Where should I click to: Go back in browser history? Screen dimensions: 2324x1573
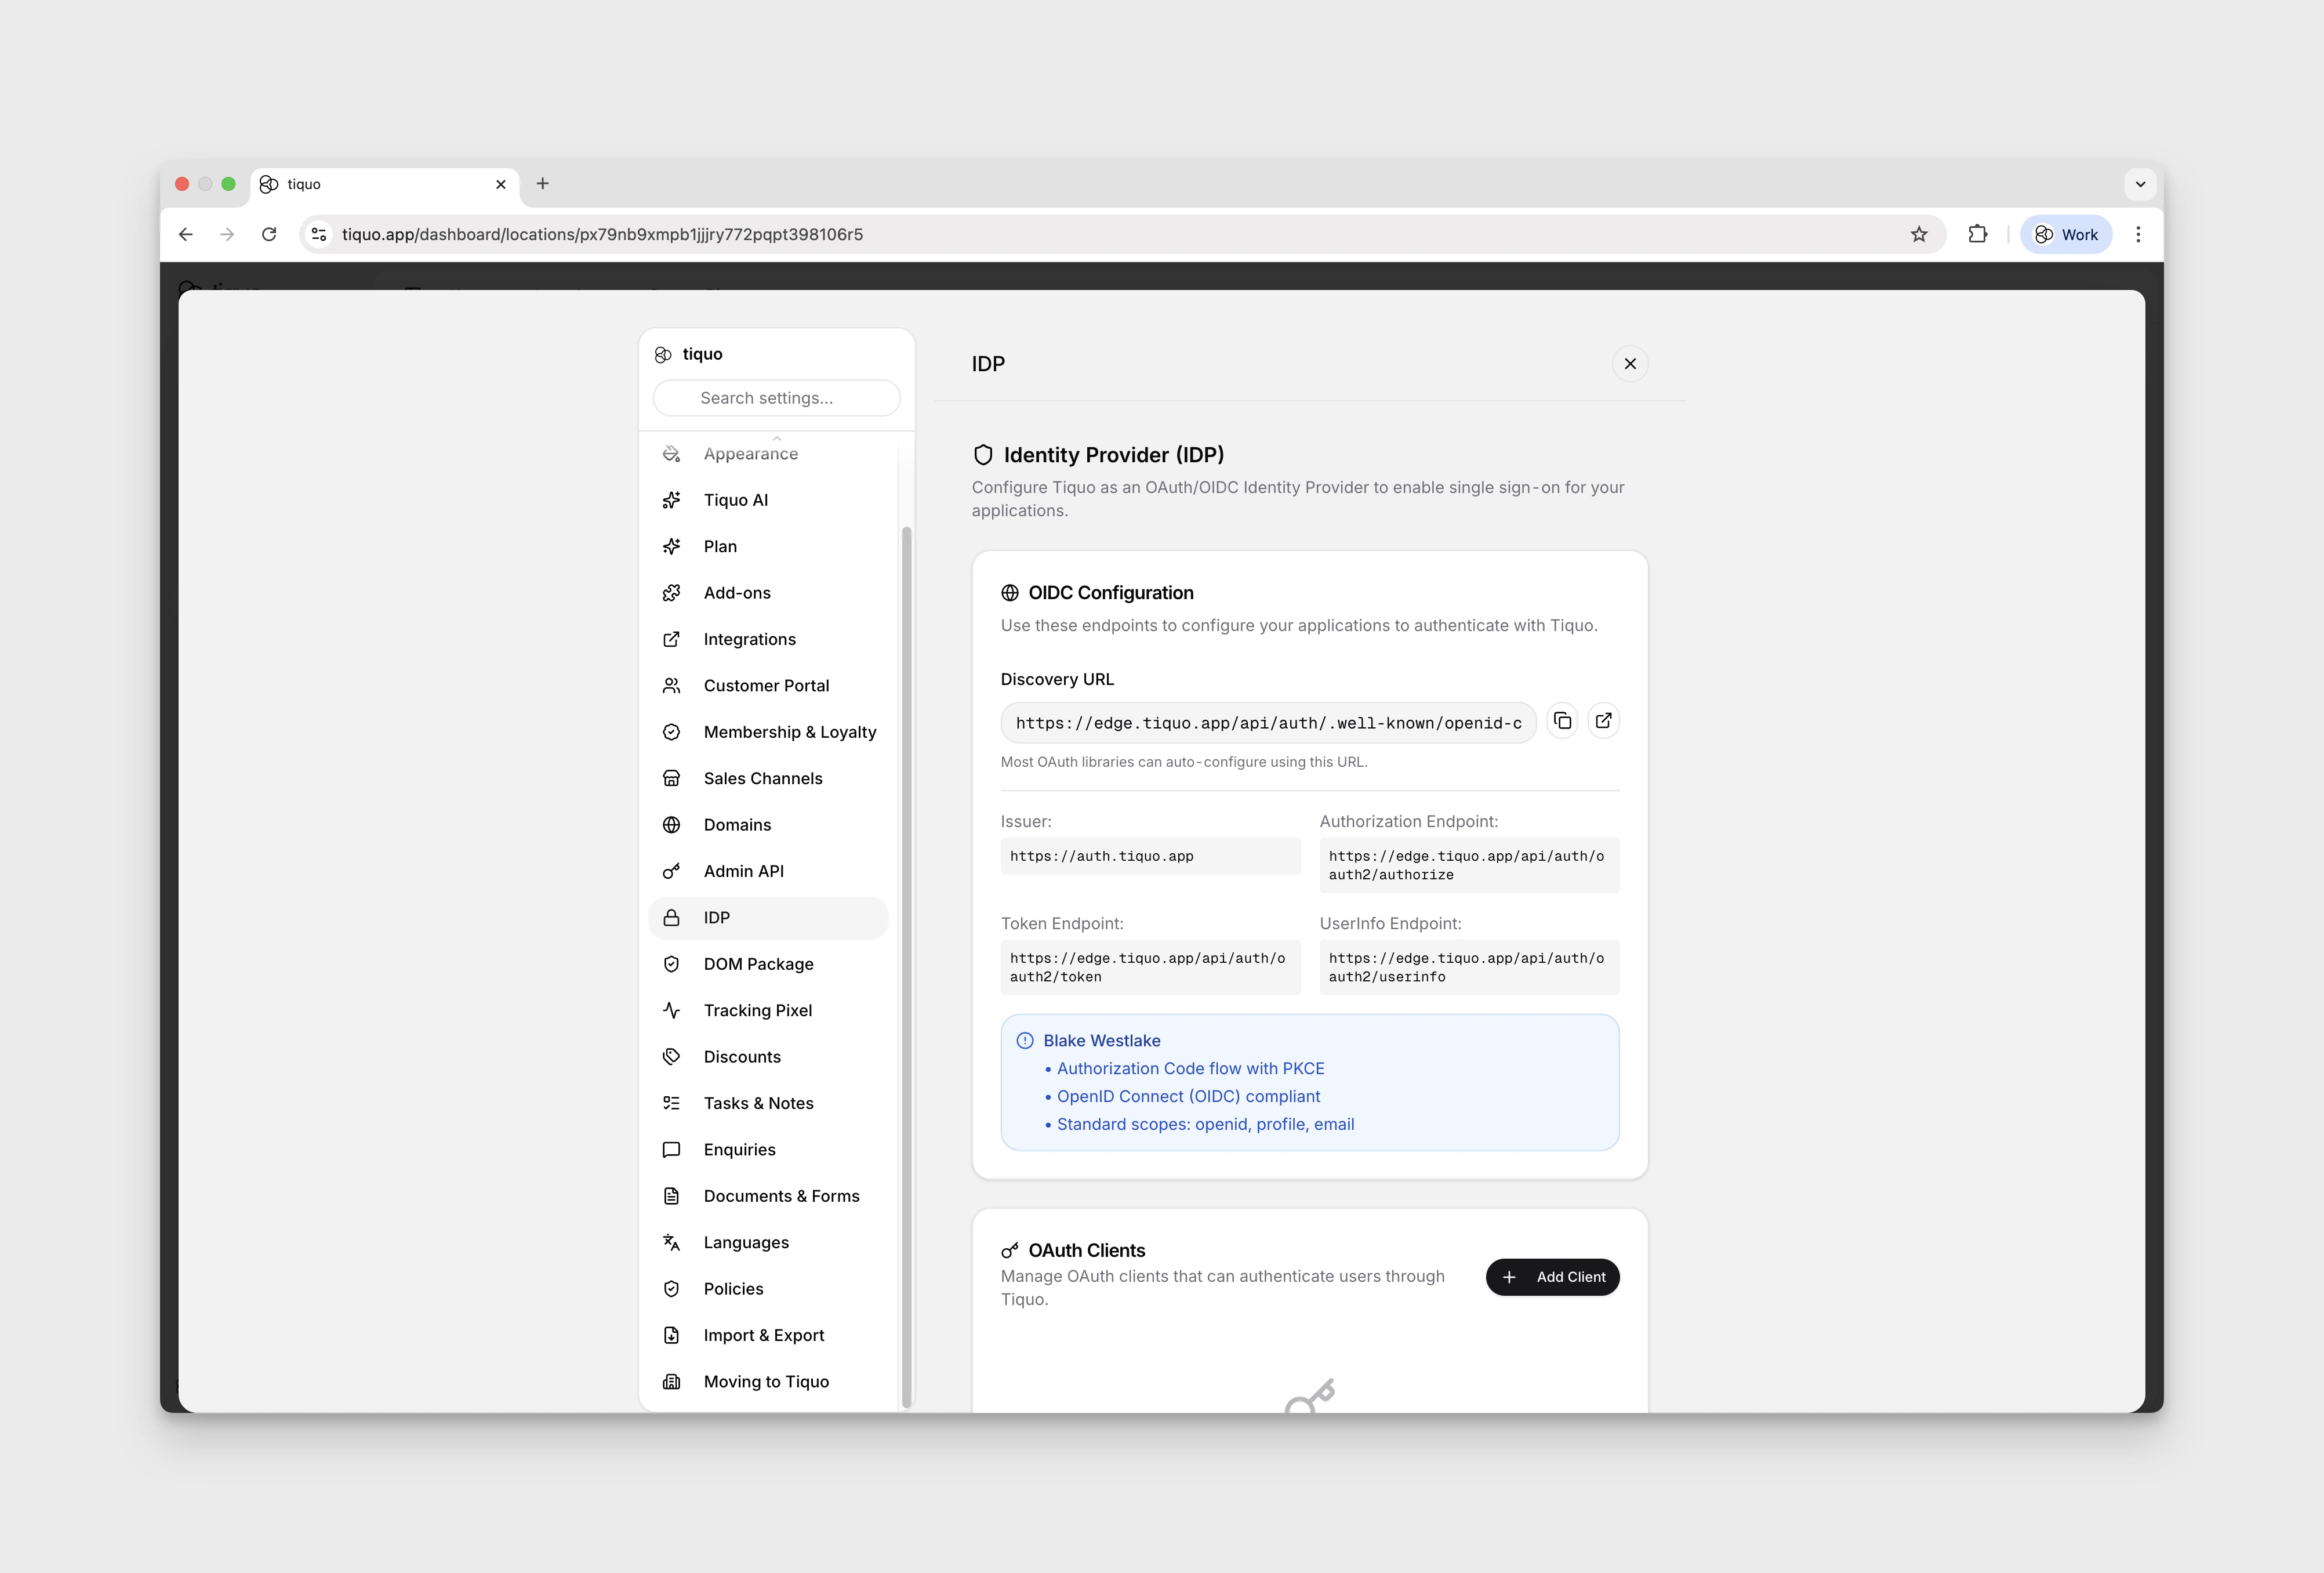[x=186, y=234]
